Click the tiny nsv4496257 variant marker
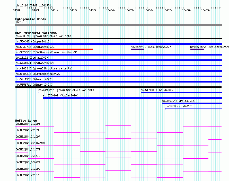The width and height of the screenshot is (229, 181). click(x=39, y=93)
